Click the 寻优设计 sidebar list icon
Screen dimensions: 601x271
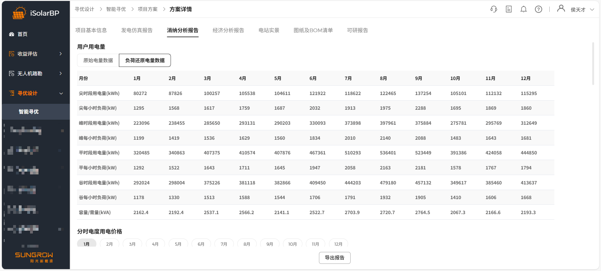pos(12,93)
